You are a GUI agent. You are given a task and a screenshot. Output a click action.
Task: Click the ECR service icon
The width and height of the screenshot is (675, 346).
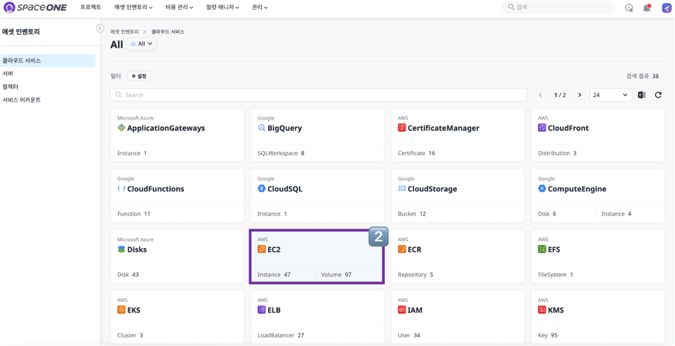click(402, 249)
